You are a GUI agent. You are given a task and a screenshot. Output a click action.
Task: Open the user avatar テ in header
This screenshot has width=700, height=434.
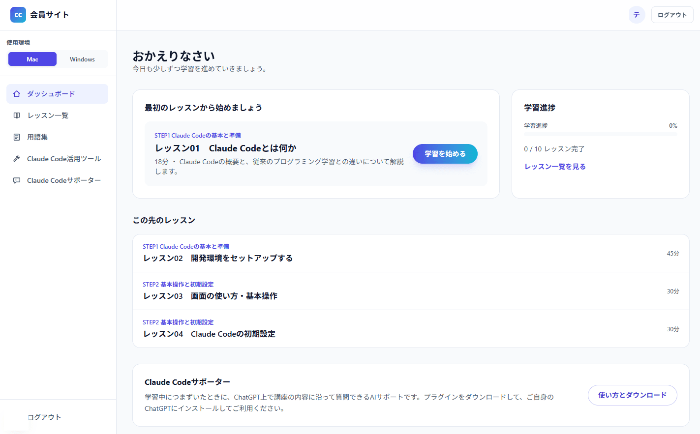tap(637, 15)
